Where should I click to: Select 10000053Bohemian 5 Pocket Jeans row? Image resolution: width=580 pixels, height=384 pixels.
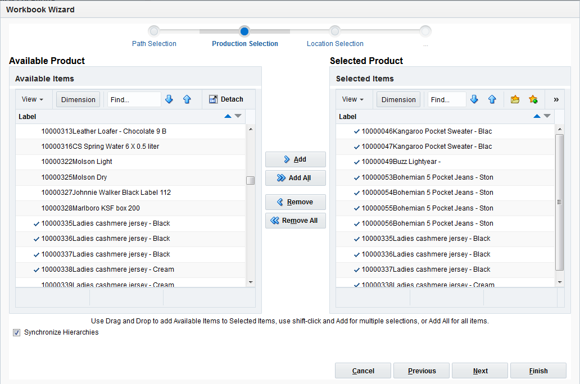tap(445, 177)
